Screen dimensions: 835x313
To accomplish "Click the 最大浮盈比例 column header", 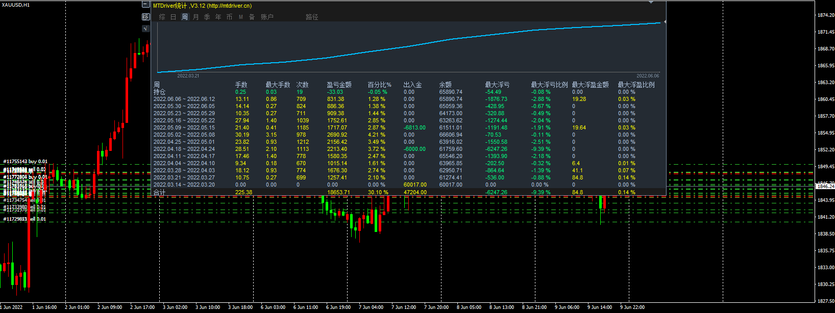I will (x=636, y=85).
